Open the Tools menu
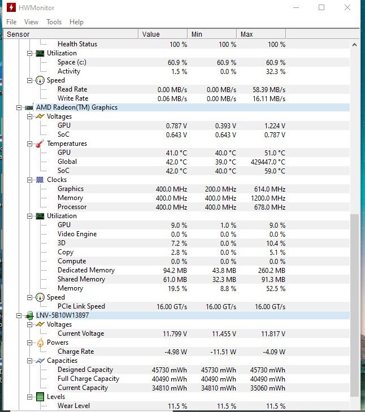The height and width of the screenshot is (412, 365). click(x=54, y=22)
